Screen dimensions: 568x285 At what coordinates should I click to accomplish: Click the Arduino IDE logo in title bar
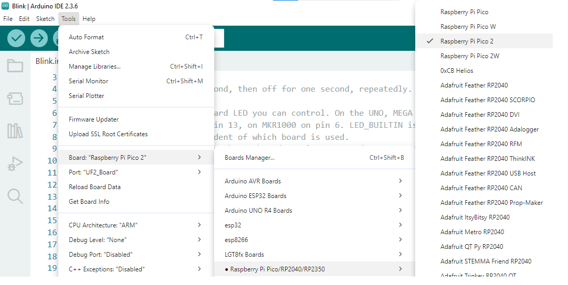[5, 5]
